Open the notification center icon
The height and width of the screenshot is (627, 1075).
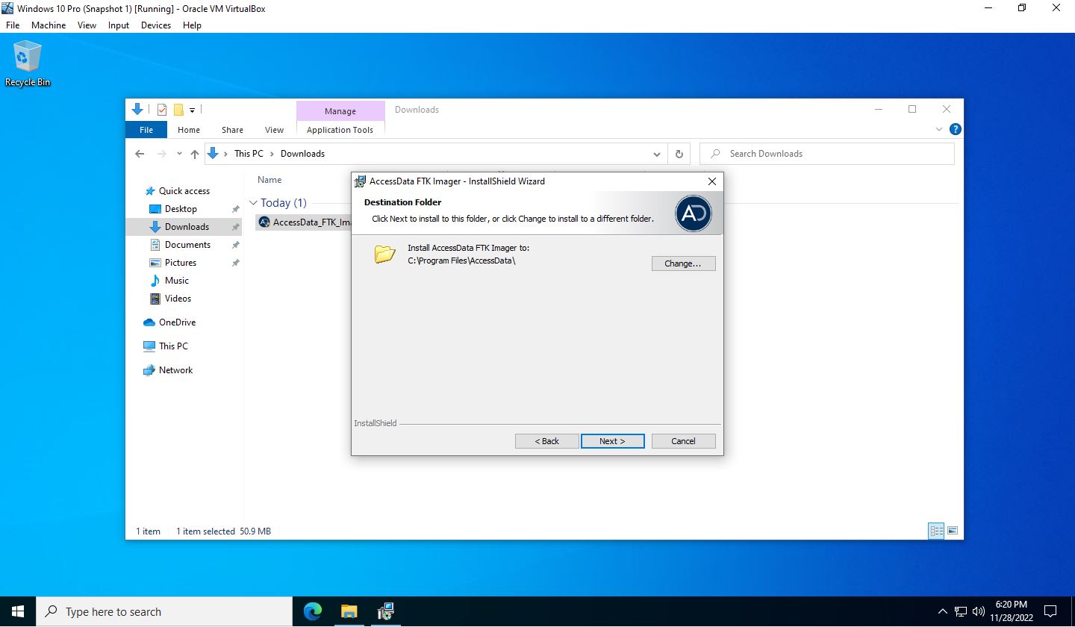(x=1050, y=611)
